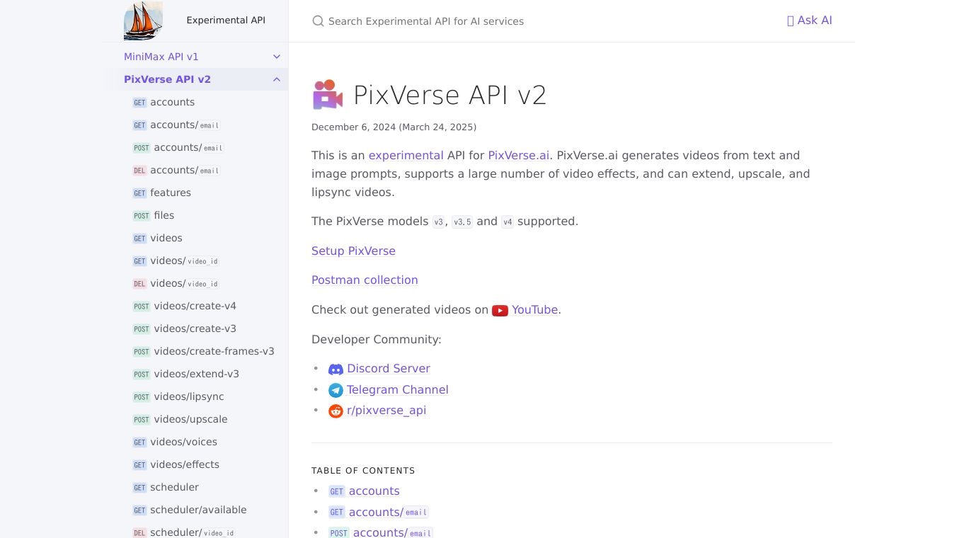Jump to GET accounts/email in table of contents

pyautogui.click(x=379, y=513)
